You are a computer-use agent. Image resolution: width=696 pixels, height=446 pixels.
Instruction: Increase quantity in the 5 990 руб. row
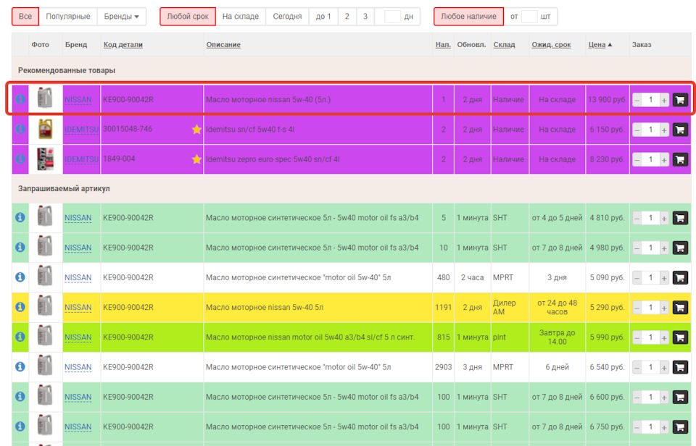click(664, 338)
